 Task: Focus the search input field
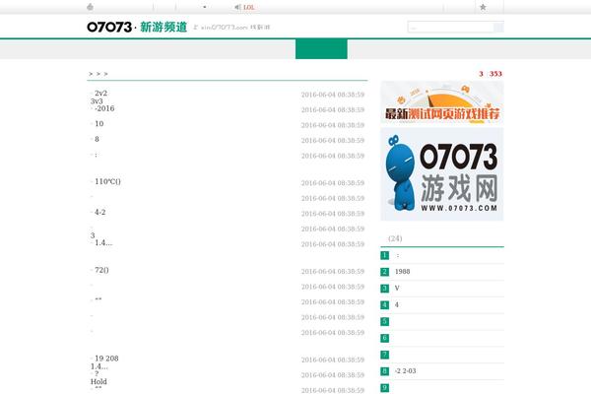pos(451,28)
